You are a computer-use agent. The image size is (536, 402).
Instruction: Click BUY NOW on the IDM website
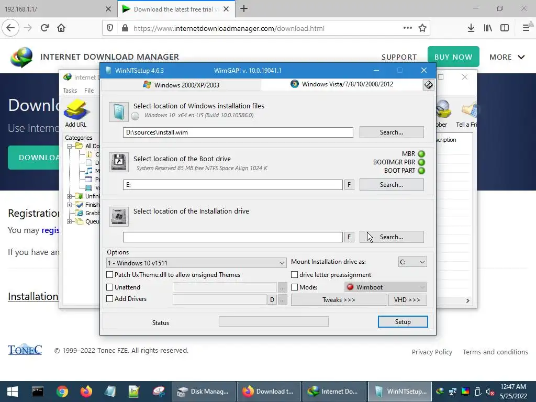tap(453, 57)
